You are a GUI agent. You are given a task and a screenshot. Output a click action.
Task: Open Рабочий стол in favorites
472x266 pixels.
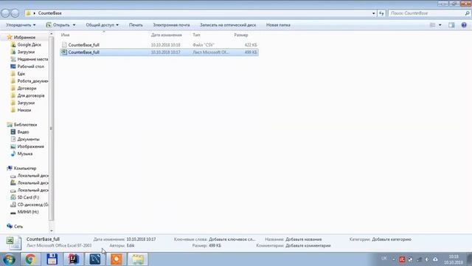pyautogui.click(x=30, y=66)
